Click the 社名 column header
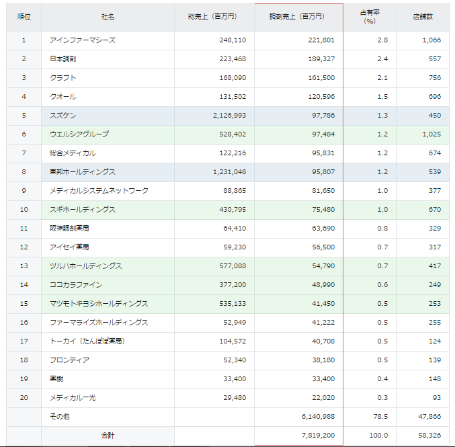The height and width of the screenshot is (447, 455). [108, 17]
